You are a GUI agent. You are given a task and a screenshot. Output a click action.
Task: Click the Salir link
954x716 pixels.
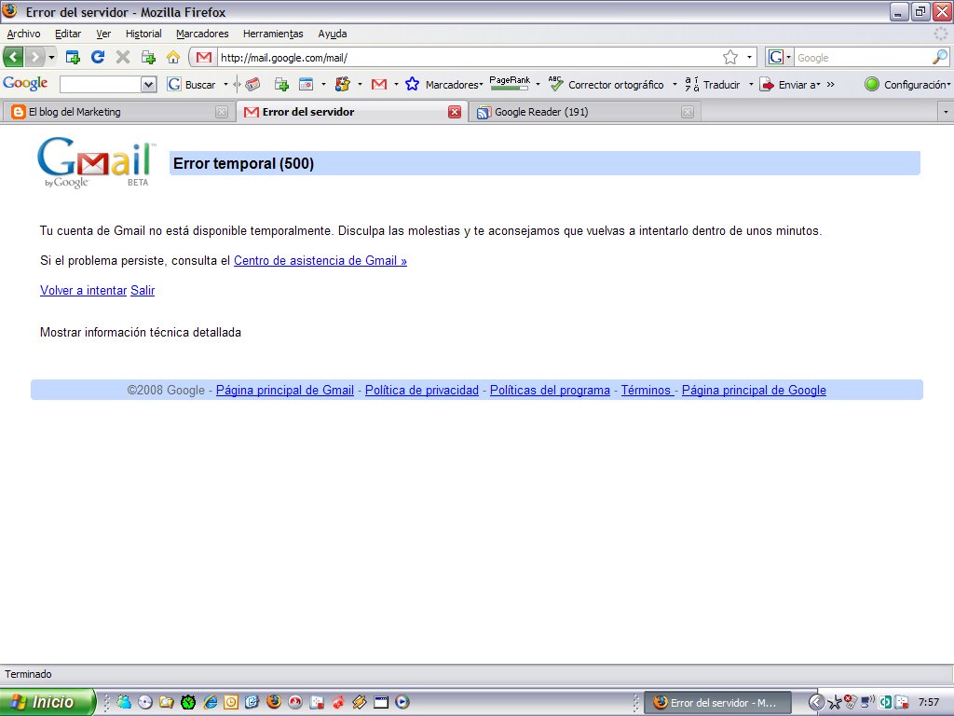click(143, 291)
